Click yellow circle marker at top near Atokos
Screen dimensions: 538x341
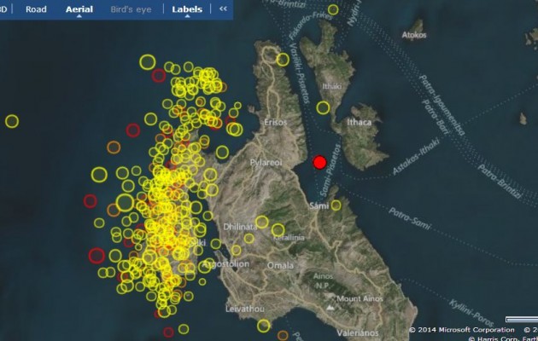point(333,10)
